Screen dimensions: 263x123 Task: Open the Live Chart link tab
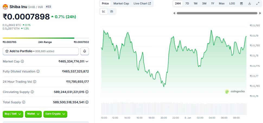click(142, 4)
